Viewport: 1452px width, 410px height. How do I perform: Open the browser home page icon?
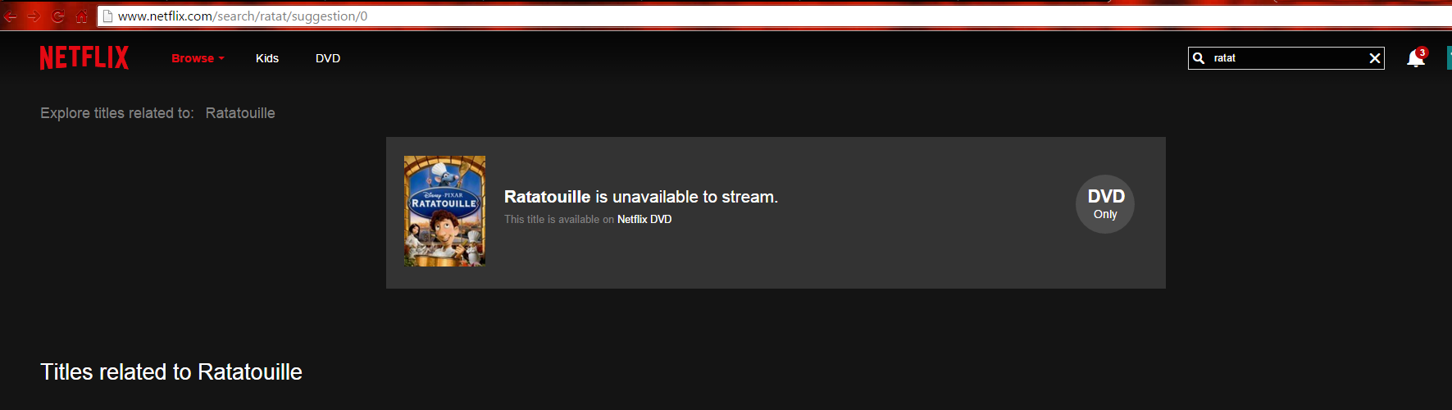click(x=82, y=16)
